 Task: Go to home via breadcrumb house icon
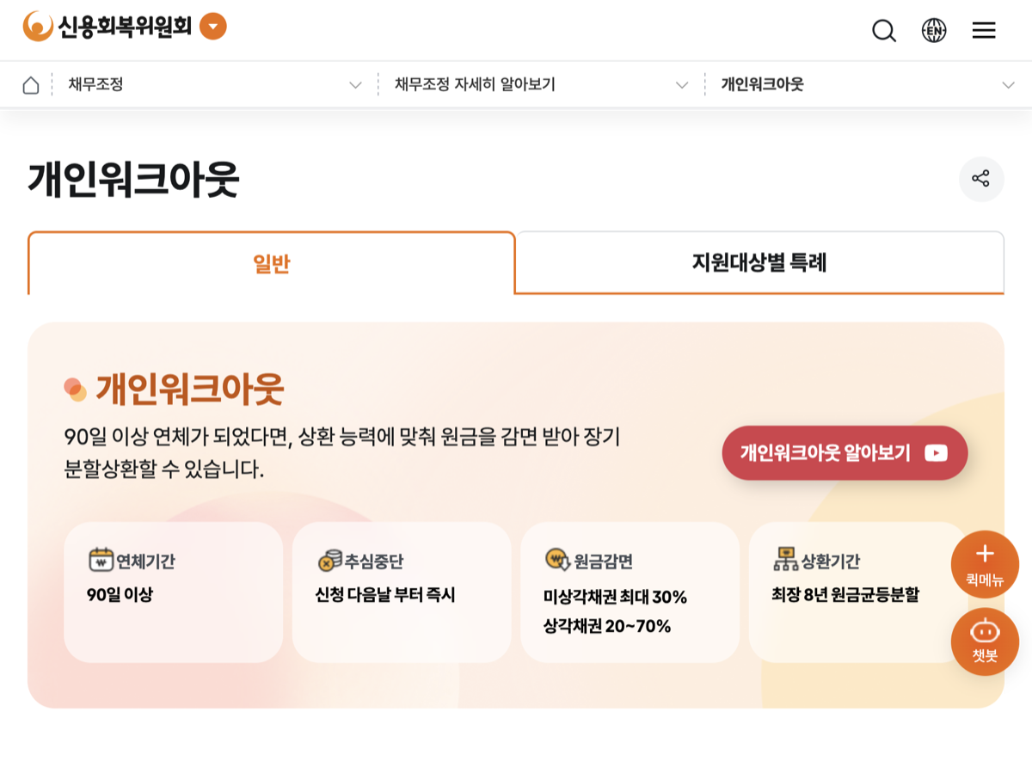31,85
